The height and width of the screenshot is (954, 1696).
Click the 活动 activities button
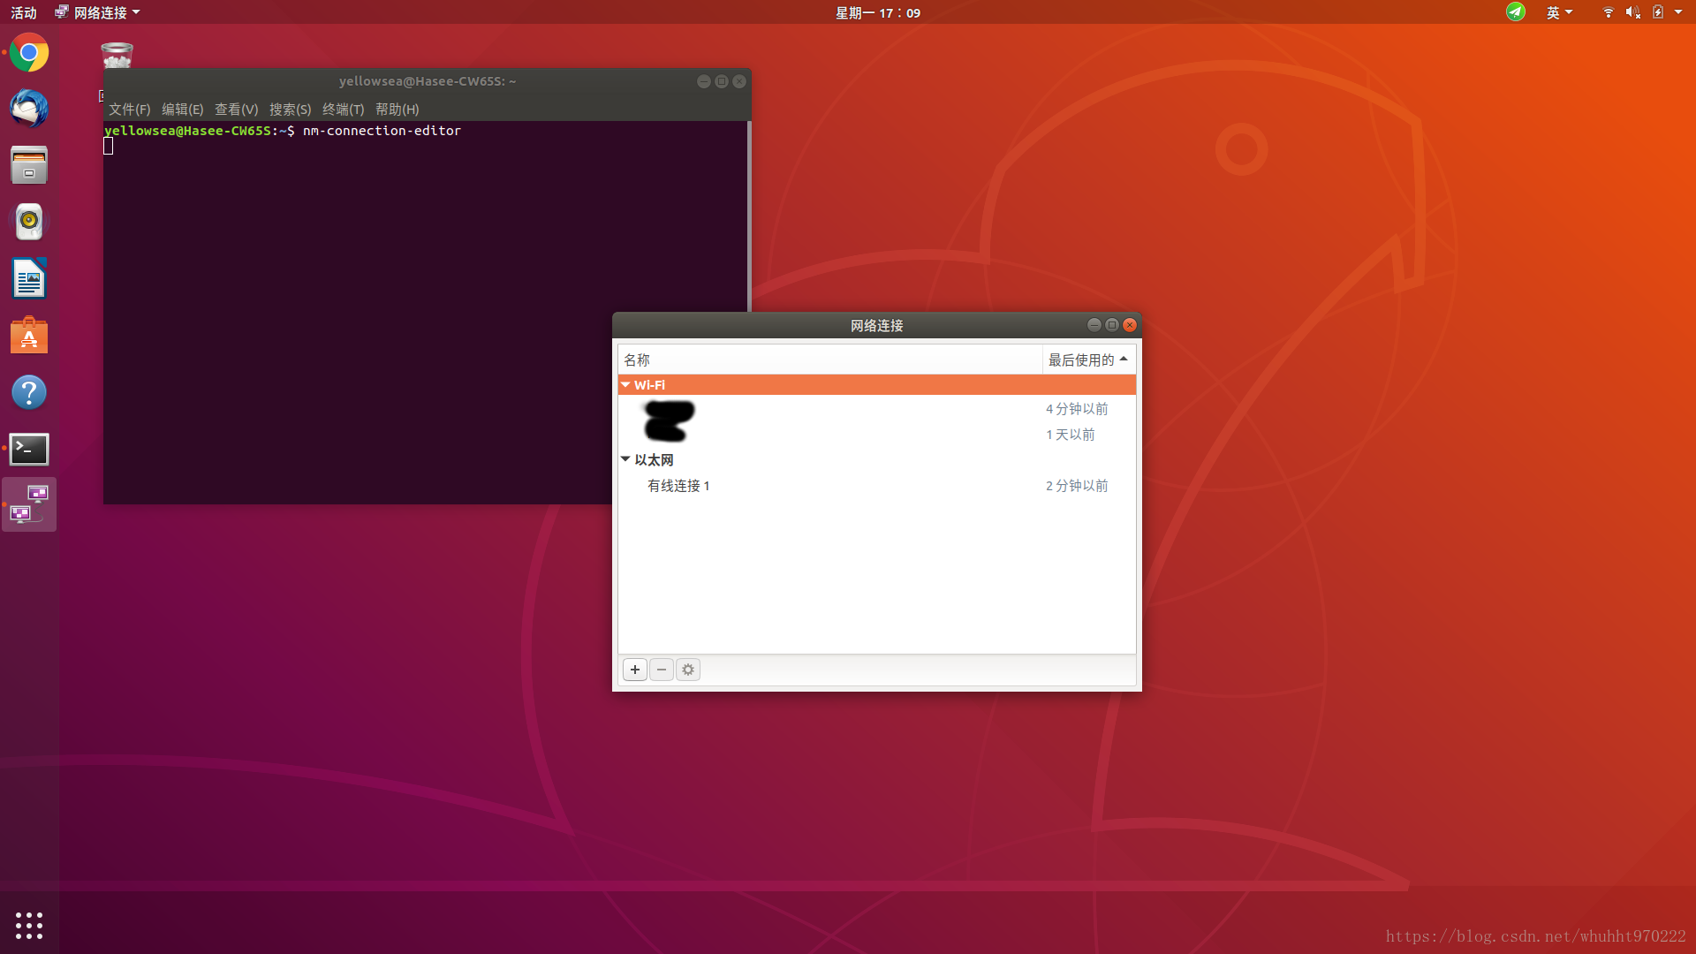(x=24, y=12)
